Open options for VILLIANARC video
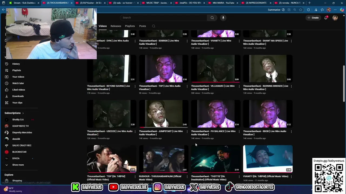The width and height of the screenshot is (346, 194). [239, 86]
